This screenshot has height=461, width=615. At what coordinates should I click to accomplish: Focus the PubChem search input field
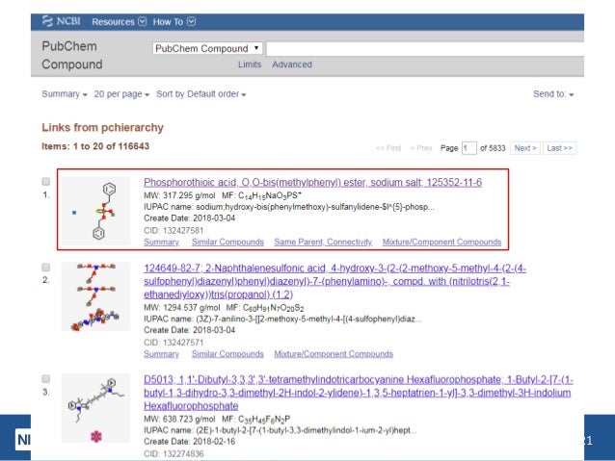pyautogui.click(x=425, y=48)
